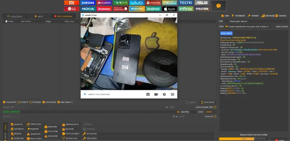Select the Huawei brand logo
This screenshot has width=290, height=141.
pyautogui.click(x=104, y=3)
